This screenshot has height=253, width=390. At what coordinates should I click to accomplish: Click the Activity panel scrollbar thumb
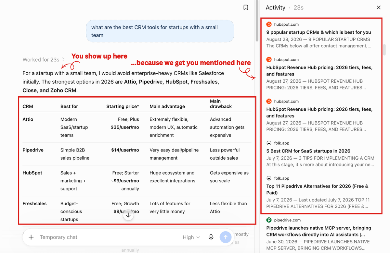pyautogui.click(x=384, y=50)
